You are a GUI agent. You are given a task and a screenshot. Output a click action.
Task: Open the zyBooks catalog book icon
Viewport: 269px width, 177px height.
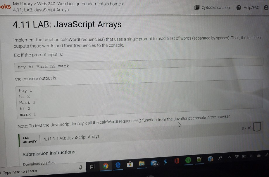pyautogui.click(x=197, y=8)
